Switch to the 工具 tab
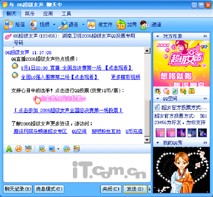Image resolution: width=213 pixels, height=197 pixels. (x=66, y=13)
